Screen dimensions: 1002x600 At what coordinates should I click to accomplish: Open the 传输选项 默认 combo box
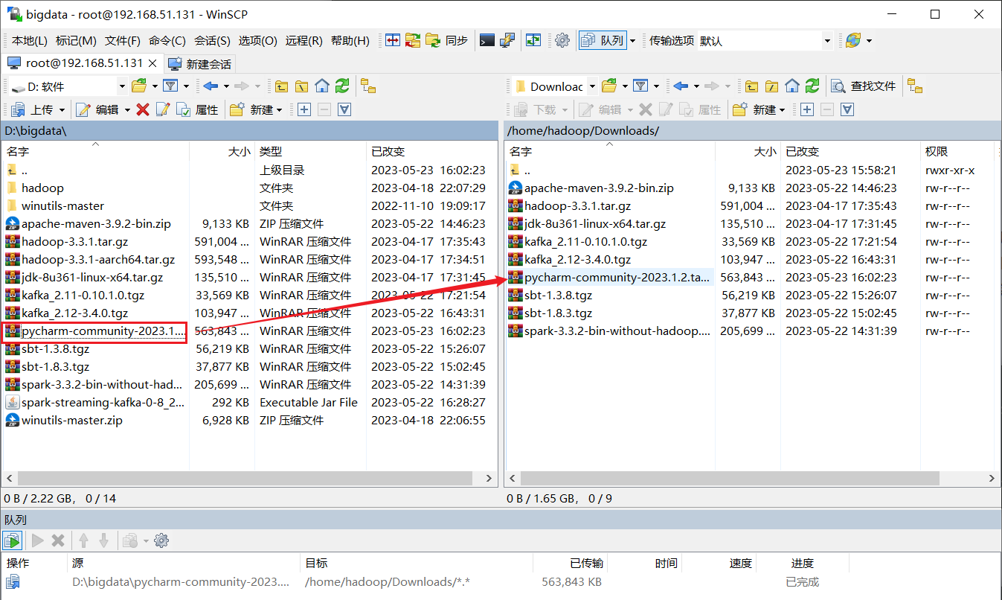pos(765,41)
